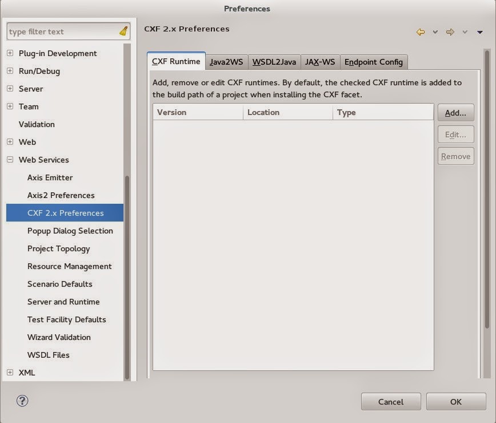The height and width of the screenshot is (423, 496).
Task: Open the preferences view menu triangle
Action: (480, 32)
